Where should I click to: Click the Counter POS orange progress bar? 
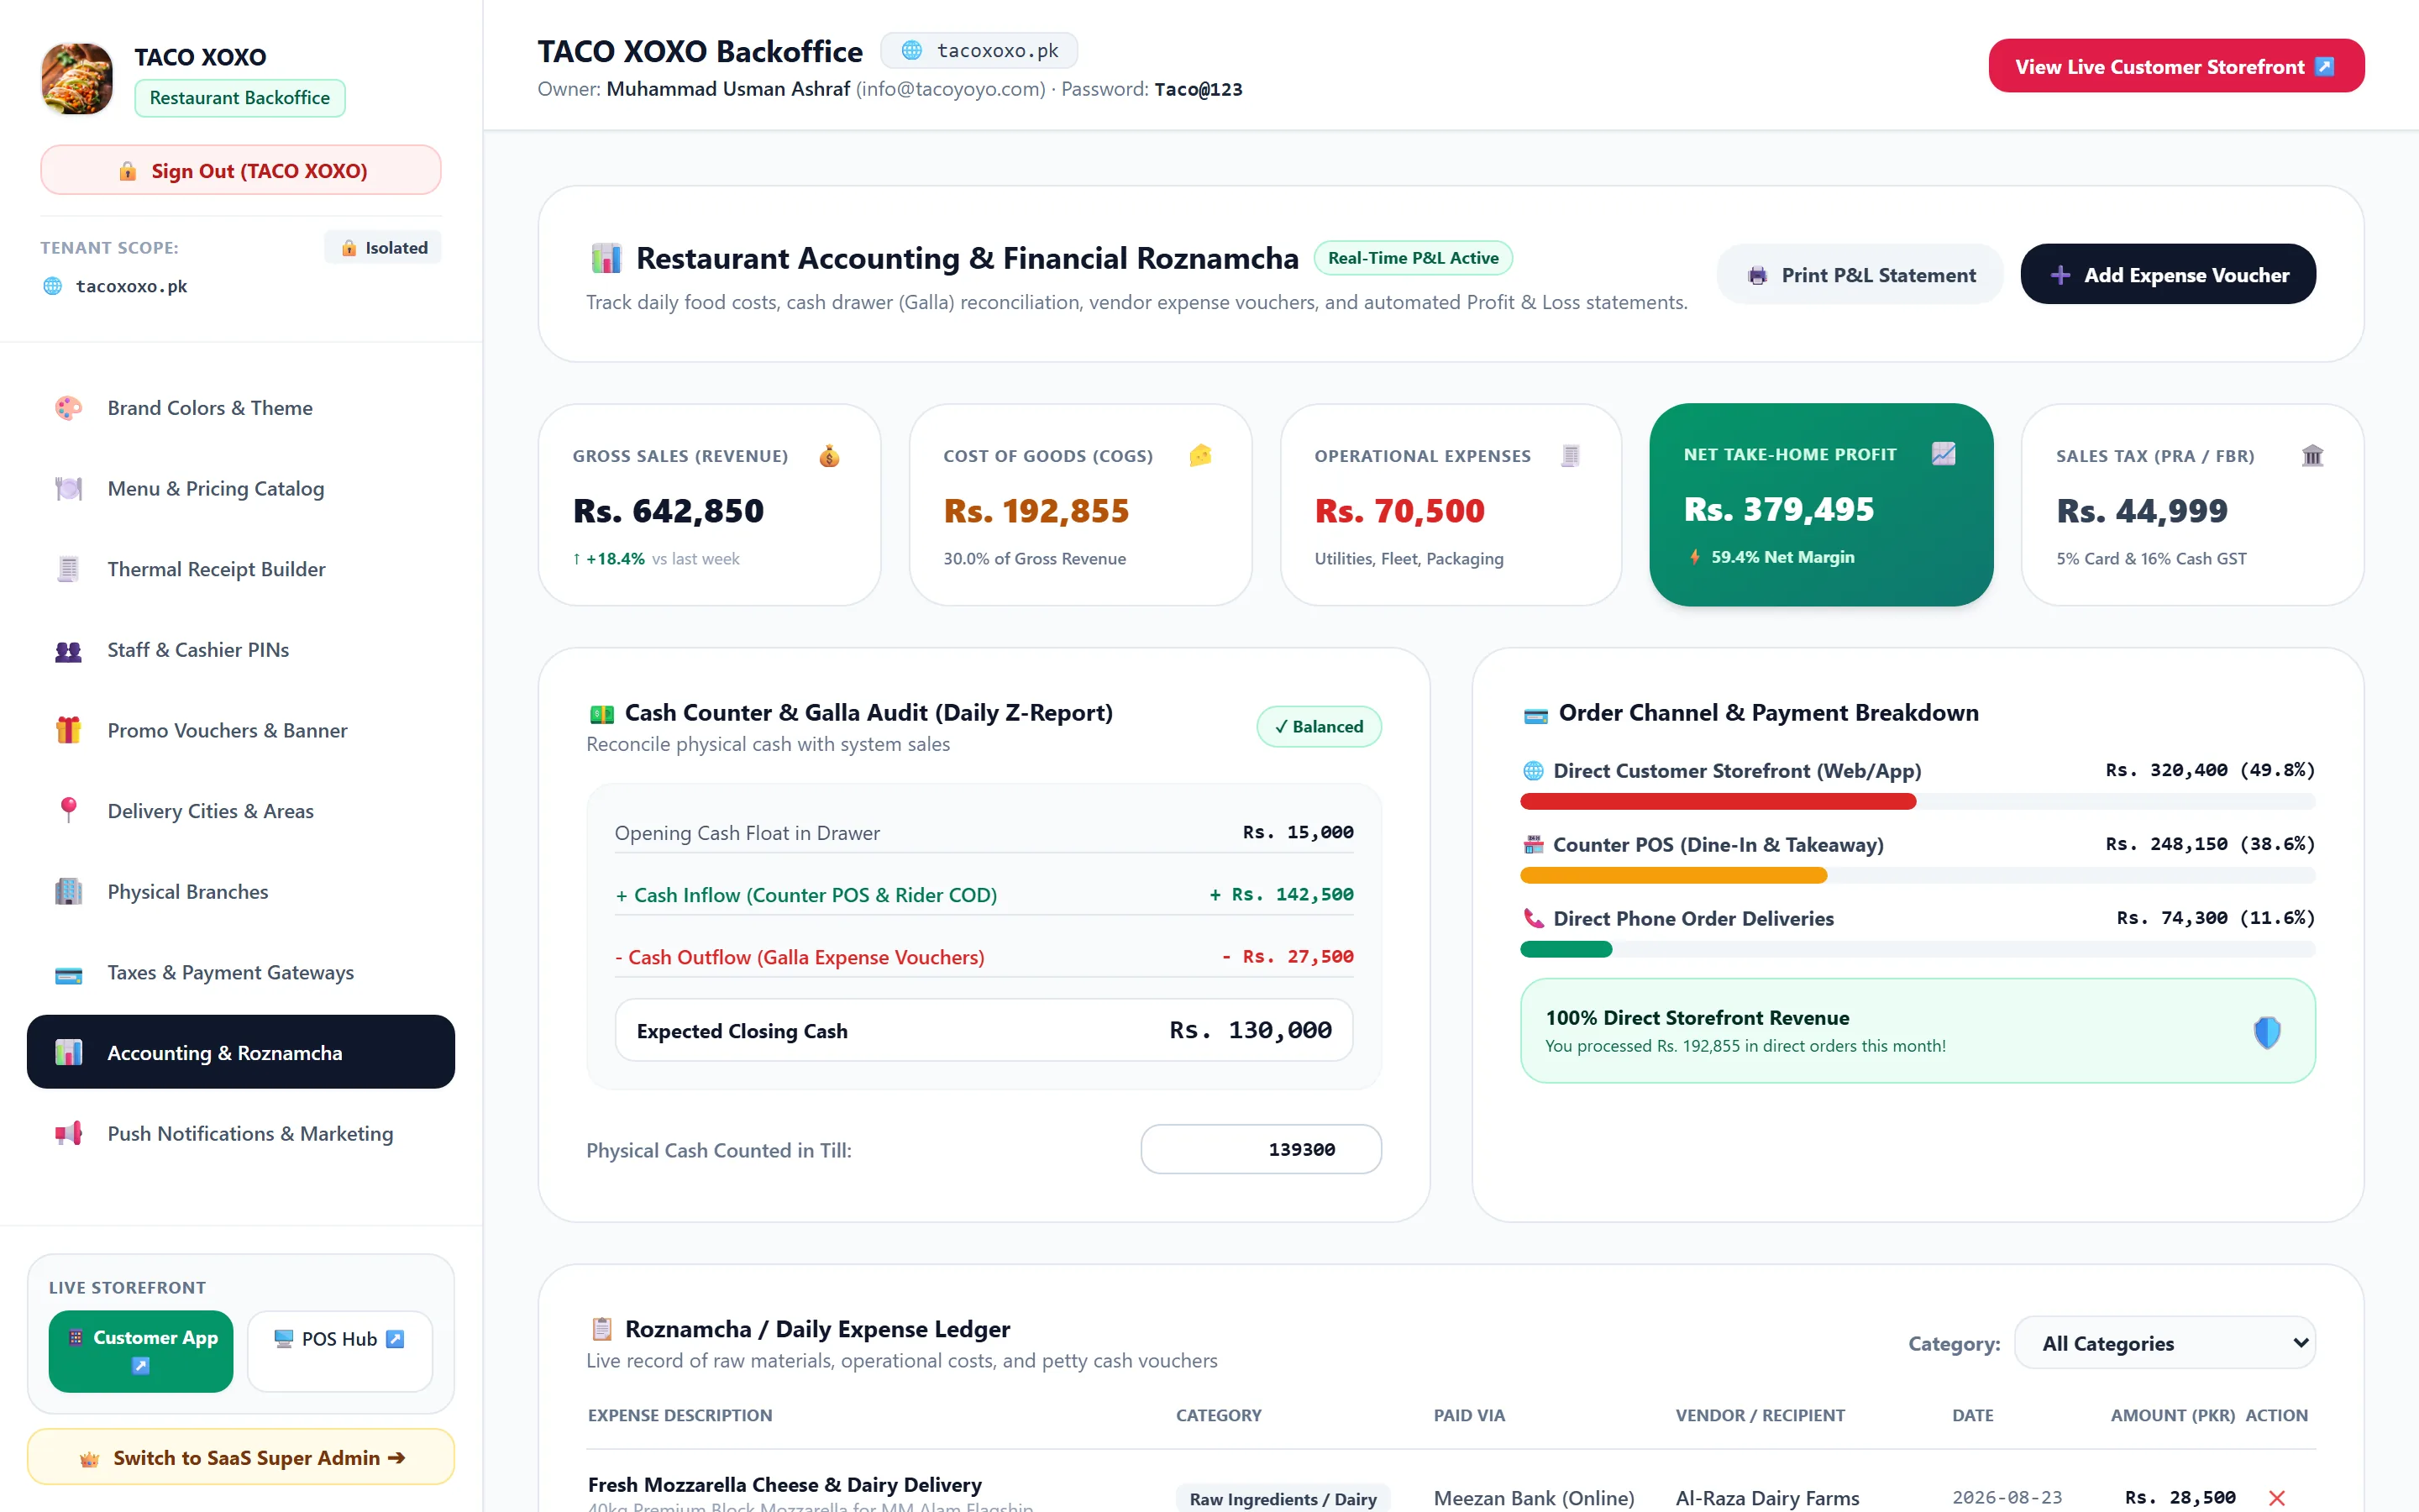[x=1673, y=875]
